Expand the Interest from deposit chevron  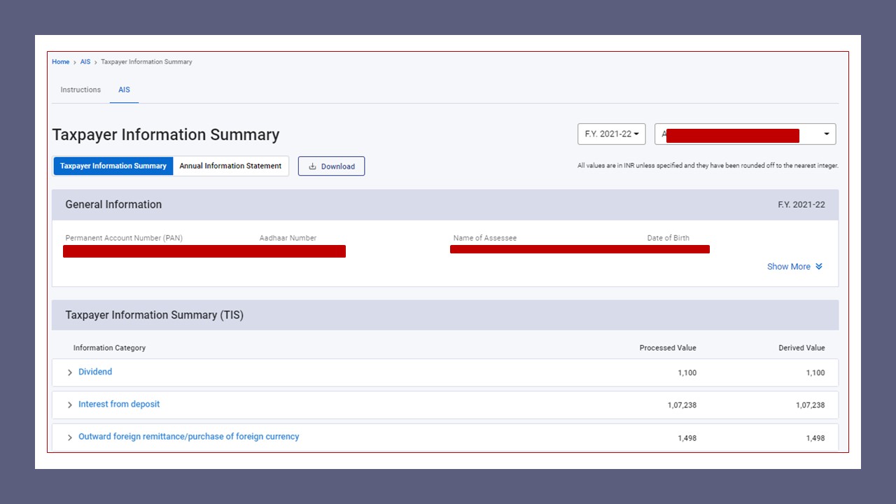pyautogui.click(x=69, y=405)
